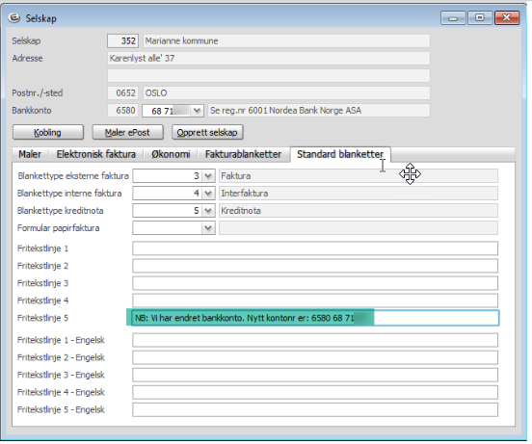Viewport: 532px width, 444px height.
Task: Close the Selskap window
Action: (x=507, y=18)
